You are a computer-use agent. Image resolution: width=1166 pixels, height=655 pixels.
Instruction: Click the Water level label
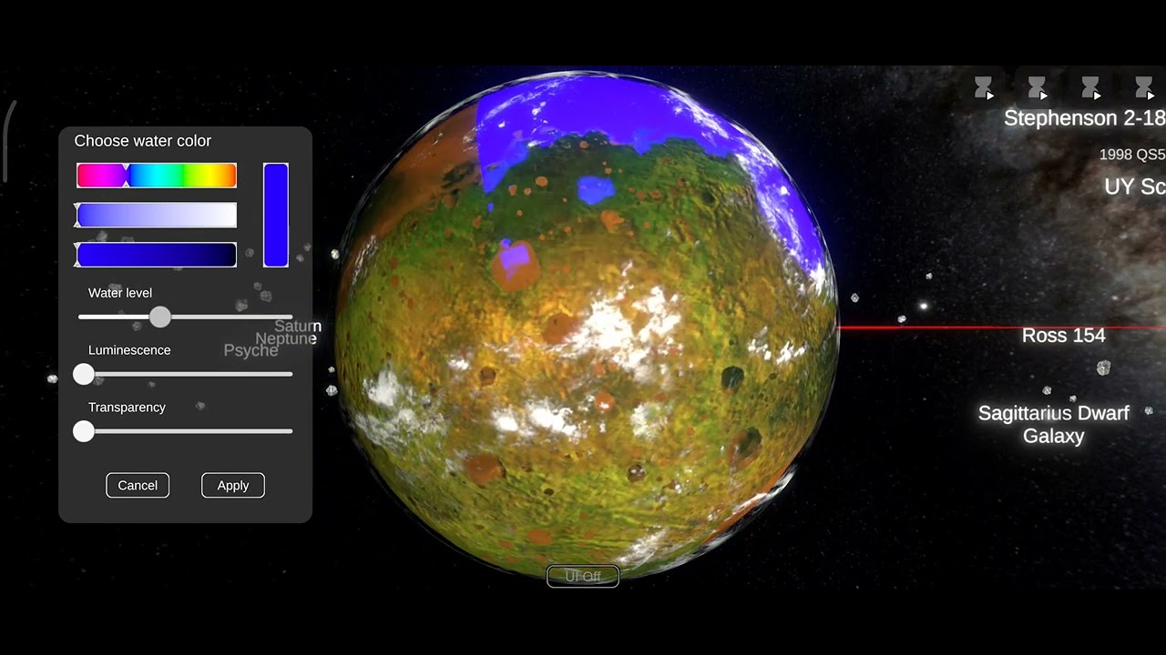click(x=120, y=293)
